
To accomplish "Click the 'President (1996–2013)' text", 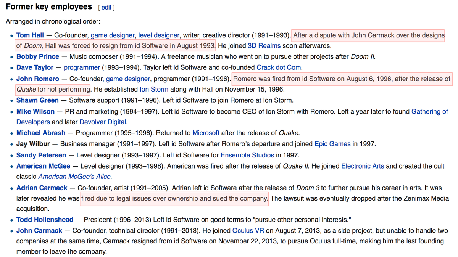I will pyautogui.click(x=118, y=220).
